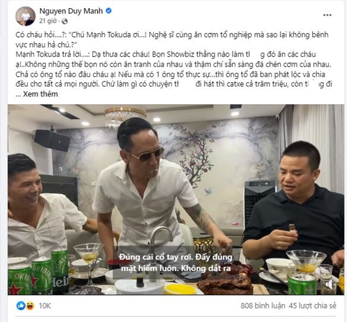Click the blue verified badge icon
The height and width of the screenshot is (322, 353).
pyautogui.click(x=109, y=11)
